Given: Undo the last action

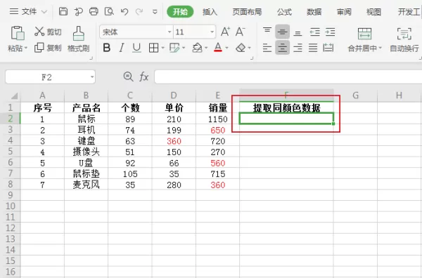Looking at the screenshot, I should [124, 11].
